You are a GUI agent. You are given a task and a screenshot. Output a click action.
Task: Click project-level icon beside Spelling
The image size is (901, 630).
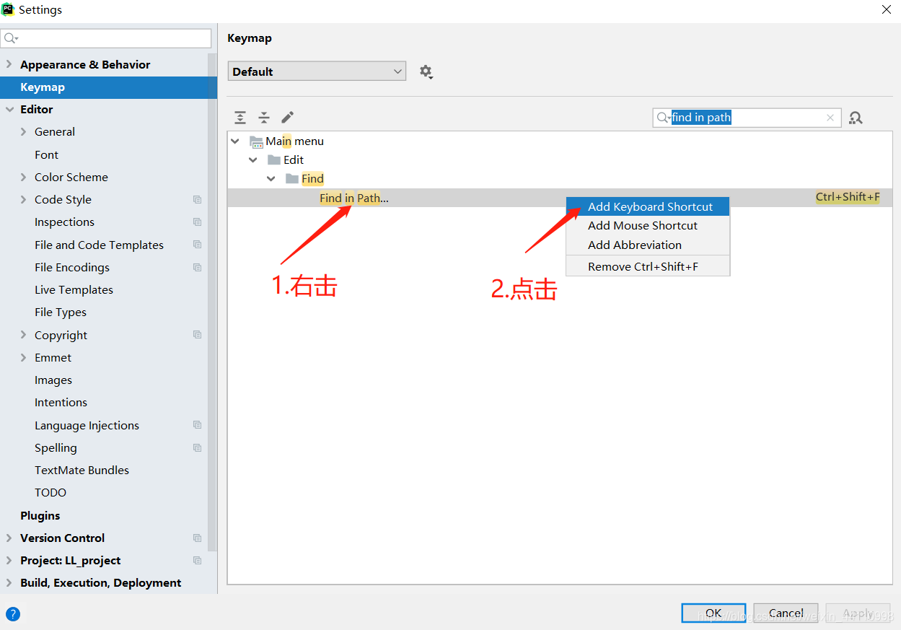click(197, 447)
